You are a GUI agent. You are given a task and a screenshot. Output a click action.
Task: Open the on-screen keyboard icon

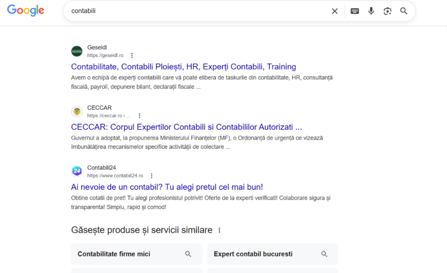point(354,11)
